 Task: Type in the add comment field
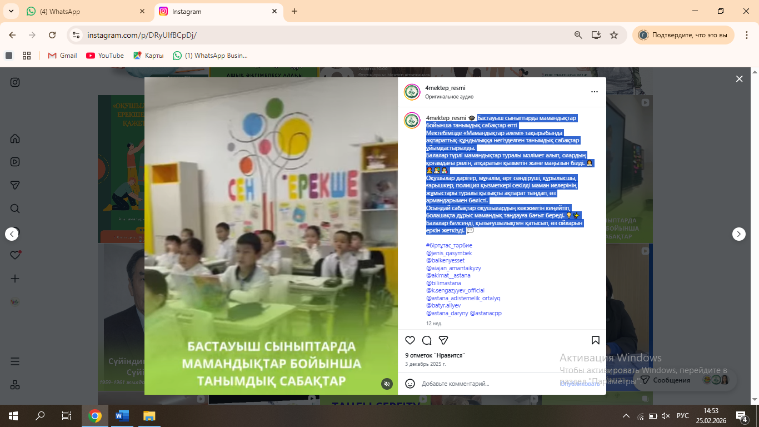click(483, 384)
